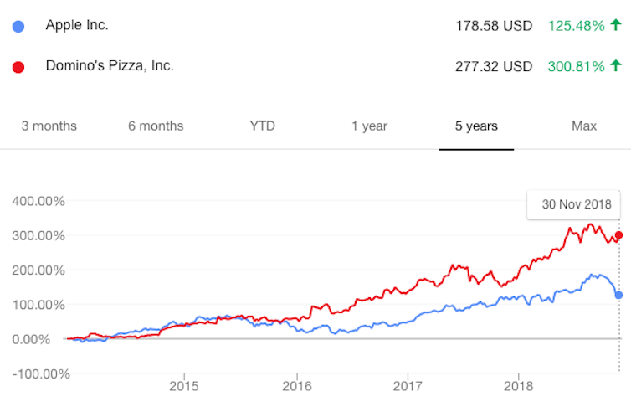This screenshot has width=631, height=412.
Task: Click the 30 Nov 2018 date tooltip
Action: click(x=574, y=203)
